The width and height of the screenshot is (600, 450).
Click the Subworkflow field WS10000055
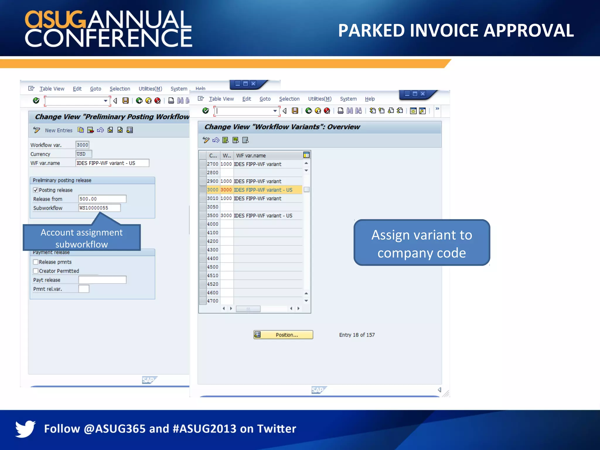99,208
